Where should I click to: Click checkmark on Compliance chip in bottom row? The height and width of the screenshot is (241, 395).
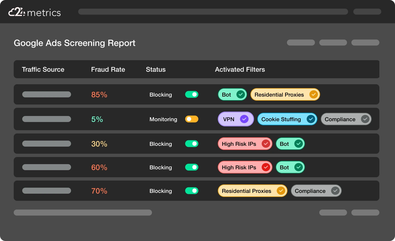coord(335,191)
